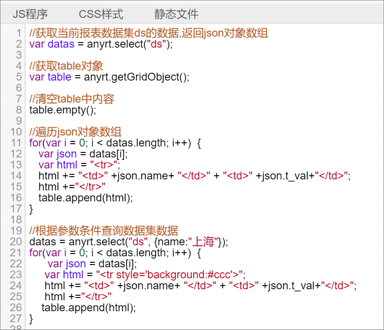Image resolution: width=384 pixels, height=330 pixels.
Task: Click the var html = "<tr>" statement on line 13
Action: [x=79, y=165]
